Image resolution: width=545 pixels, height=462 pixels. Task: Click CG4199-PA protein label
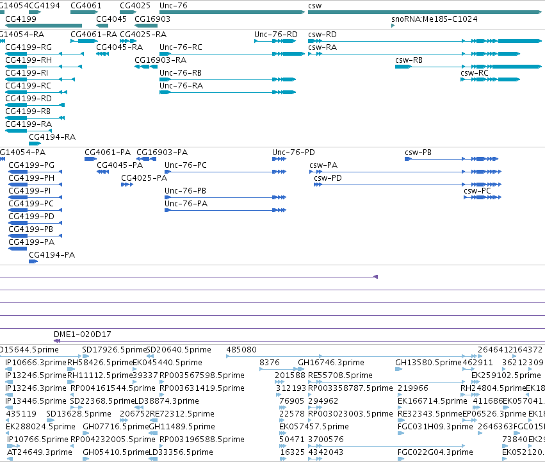[x=31, y=242]
